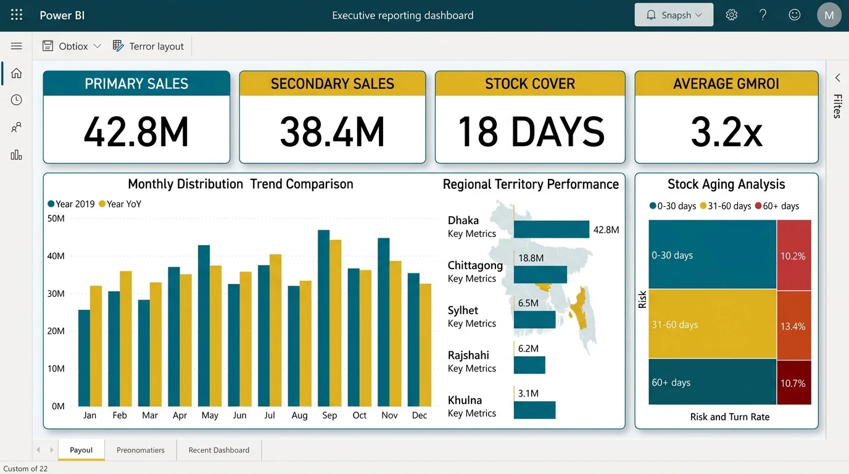Click the Year YoY legend dot

coord(102,204)
